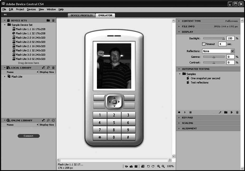This screenshot has height=171, width=245.
Task: Open the Edit menu
Action: [11, 9]
